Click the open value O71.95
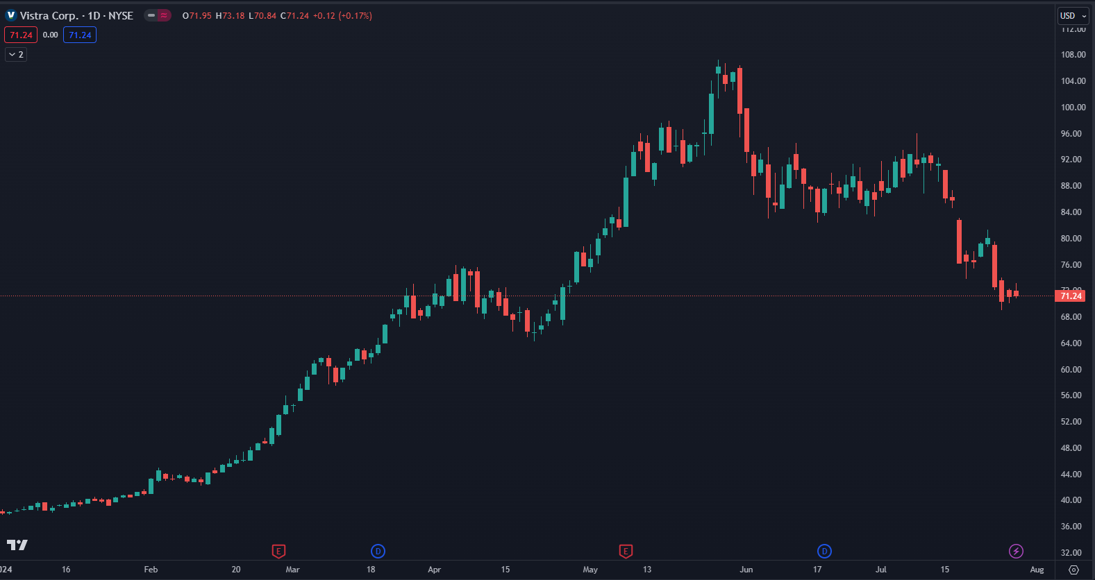The height and width of the screenshot is (580, 1095). click(197, 15)
